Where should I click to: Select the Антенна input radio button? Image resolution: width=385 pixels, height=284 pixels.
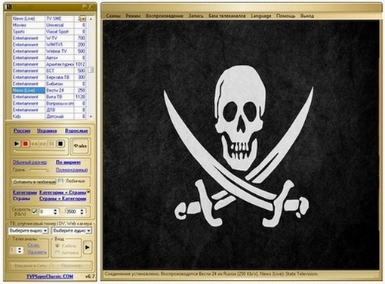[57, 252]
